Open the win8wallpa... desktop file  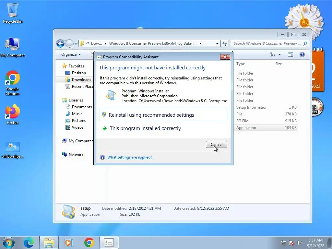point(13,150)
